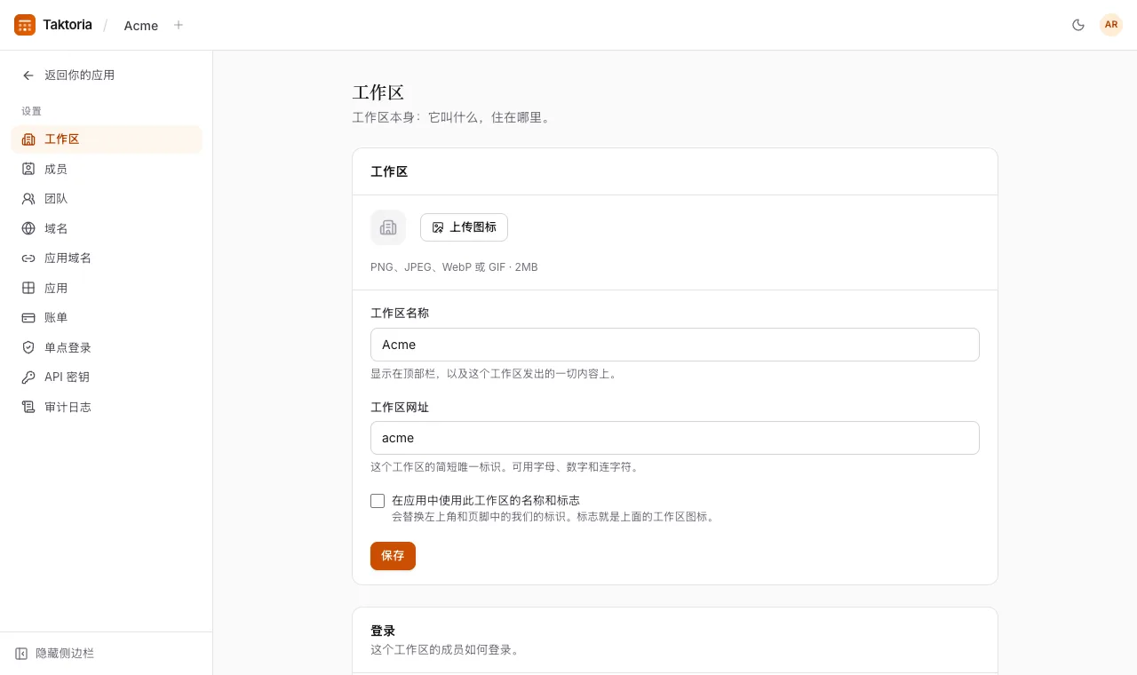Click the orange 保存 button

(393, 556)
